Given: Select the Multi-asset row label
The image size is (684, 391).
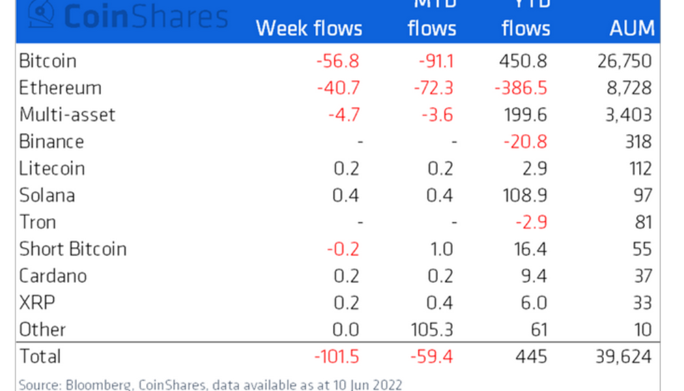Looking at the screenshot, I should pos(67,115).
